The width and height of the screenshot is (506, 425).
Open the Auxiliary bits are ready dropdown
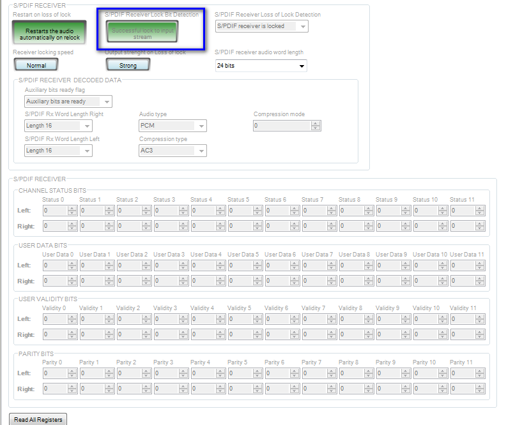tap(68, 101)
